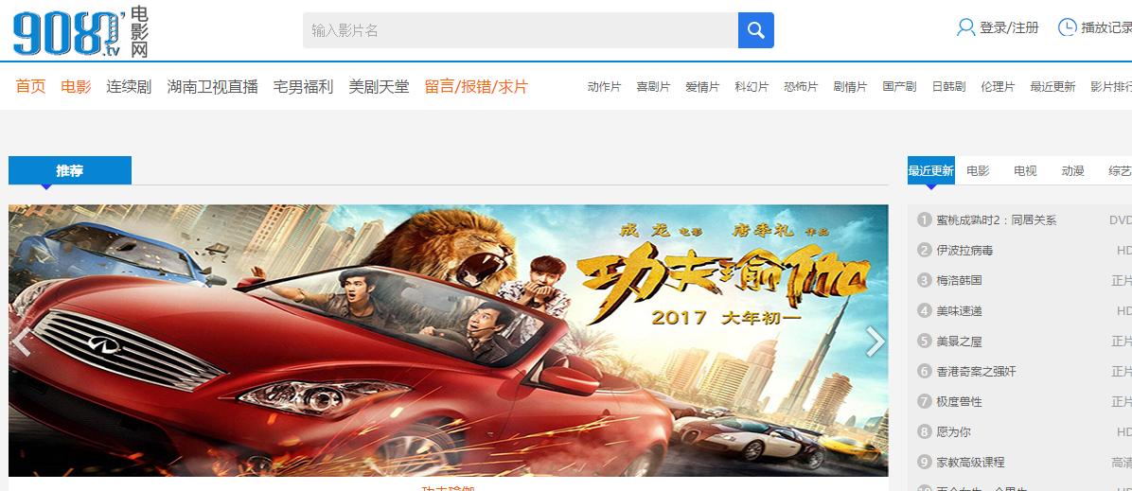This screenshot has width=1132, height=491.
Task: Click the number 1 ranking badge
Action: tap(924, 219)
